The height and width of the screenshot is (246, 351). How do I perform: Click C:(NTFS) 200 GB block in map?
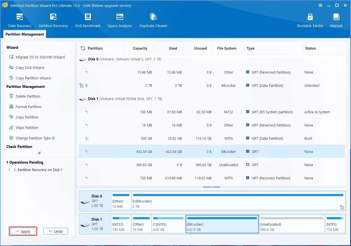pos(168,224)
